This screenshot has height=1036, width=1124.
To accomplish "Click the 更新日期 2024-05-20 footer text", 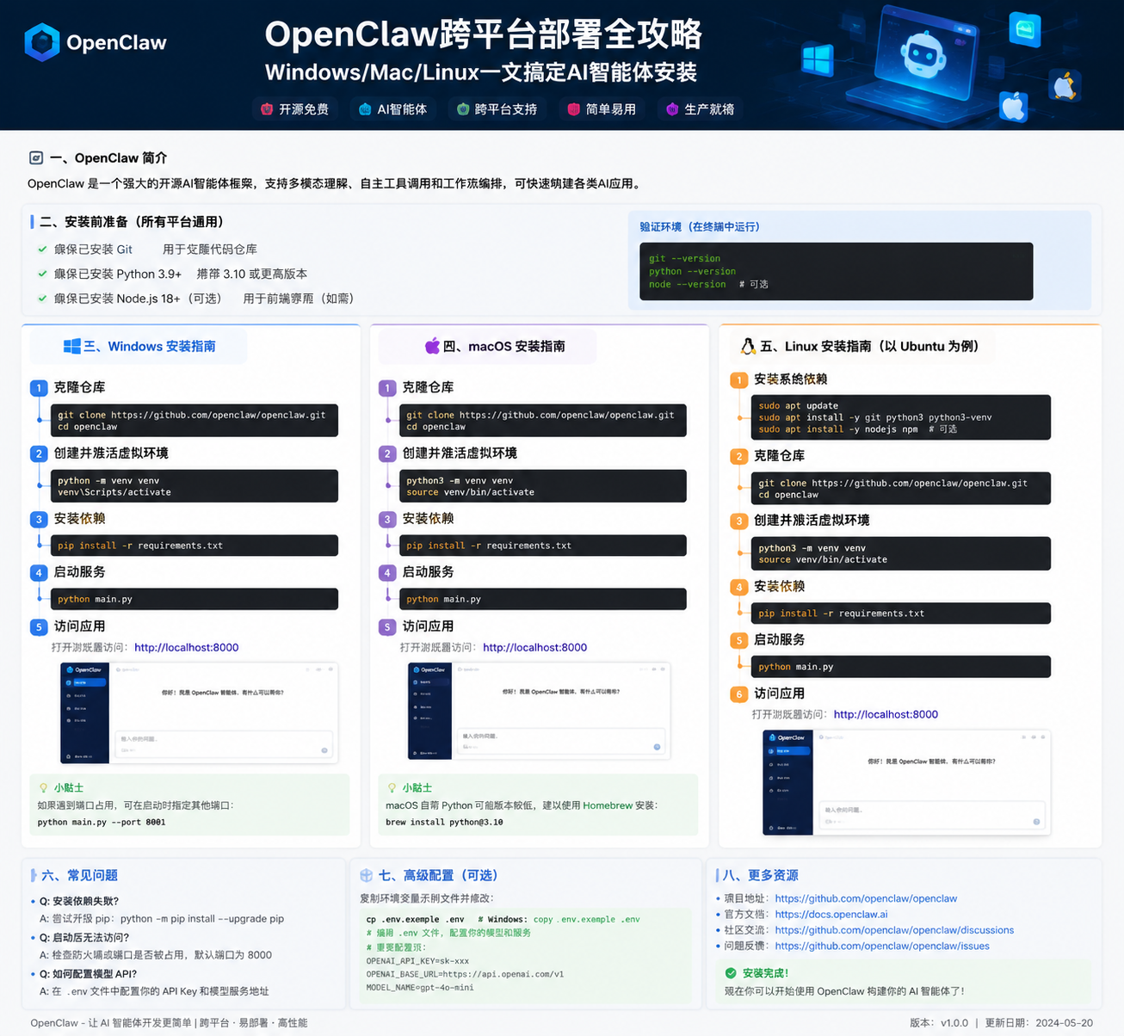I will click(1039, 1023).
